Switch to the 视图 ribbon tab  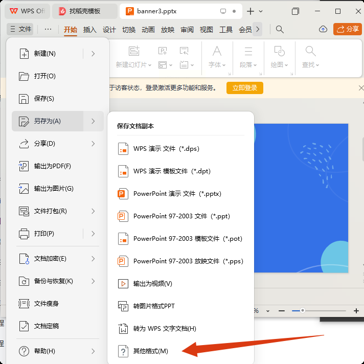click(207, 30)
